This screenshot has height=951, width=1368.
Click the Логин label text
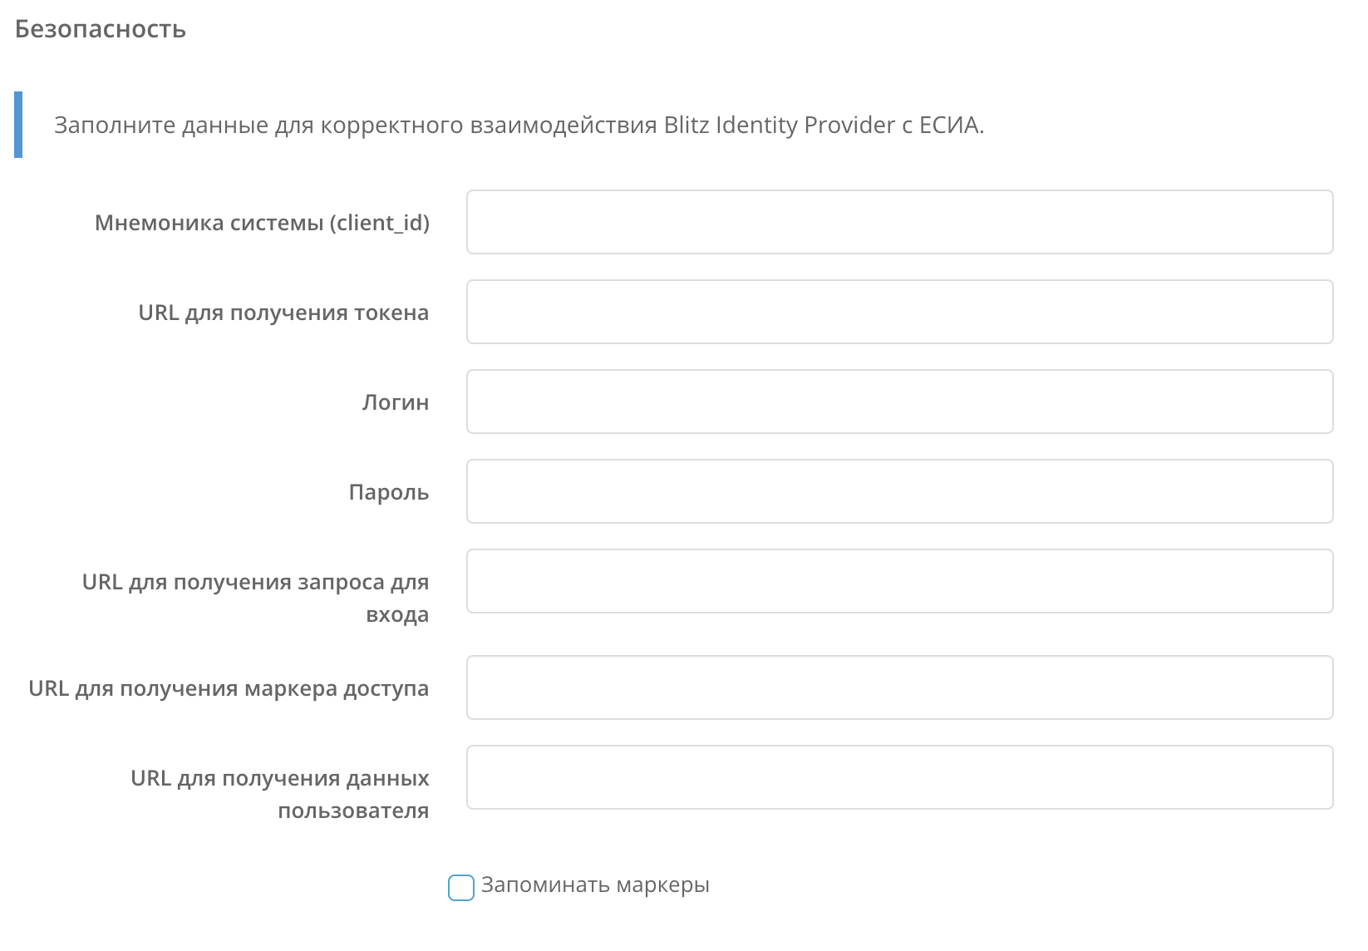click(395, 402)
